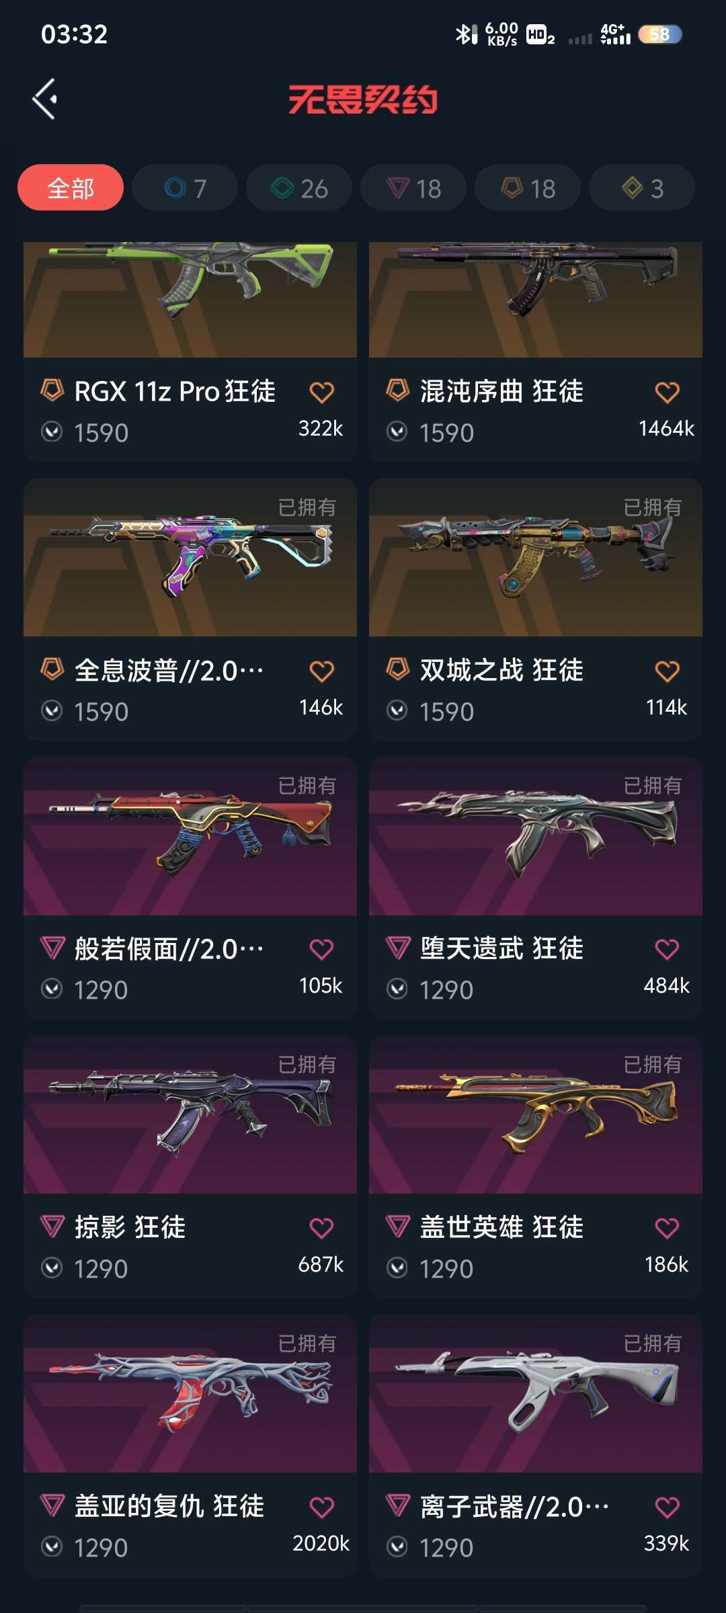This screenshot has height=1613, width=726.
Task: Tap heart icon for 全息波普//2.0
Action: [x=321, y=671]
